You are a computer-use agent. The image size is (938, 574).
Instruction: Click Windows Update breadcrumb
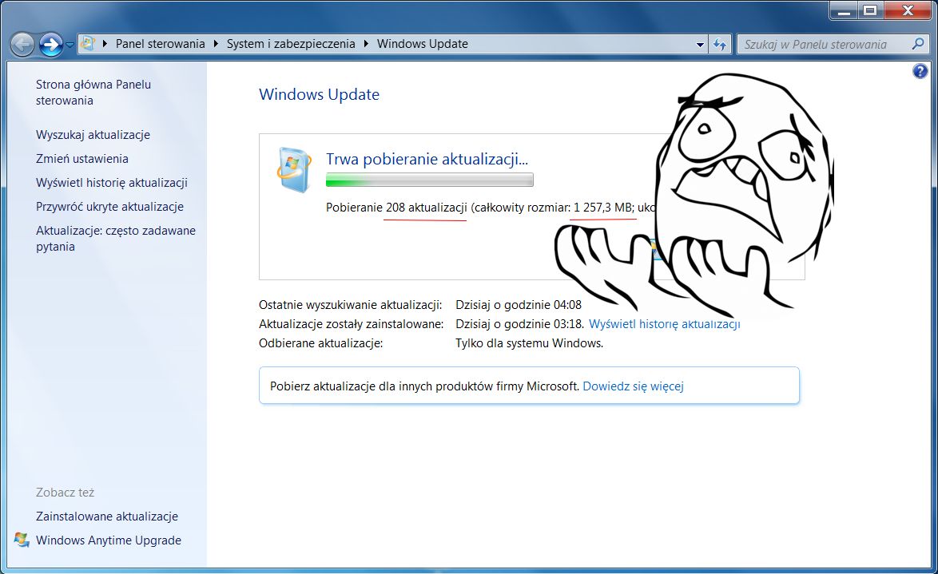(x=423, y=44)
